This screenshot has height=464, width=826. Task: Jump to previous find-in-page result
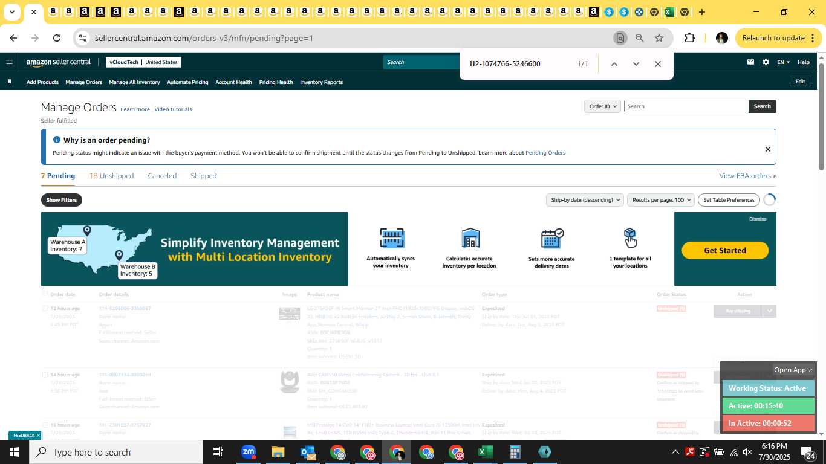pos(614,64)
